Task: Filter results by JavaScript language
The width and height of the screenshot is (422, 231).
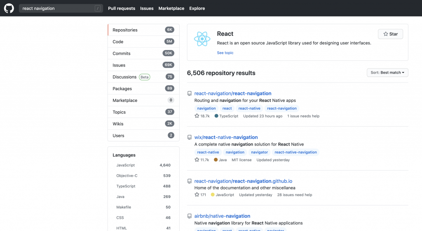Action: [143, 165]
